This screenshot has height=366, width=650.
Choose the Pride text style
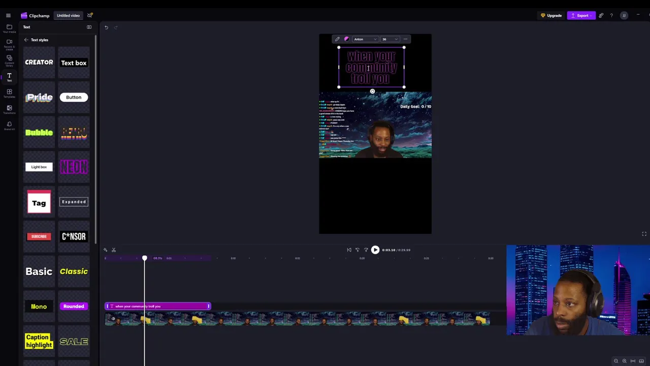tap(39, 98)
